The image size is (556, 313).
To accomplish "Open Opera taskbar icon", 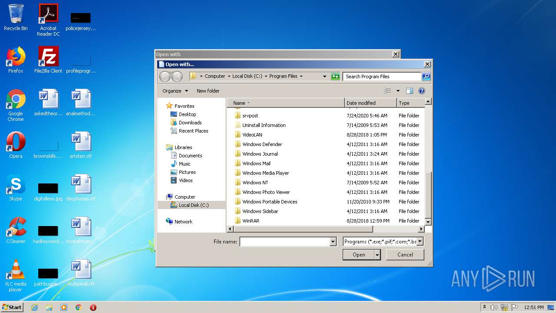I will (93, 307).
